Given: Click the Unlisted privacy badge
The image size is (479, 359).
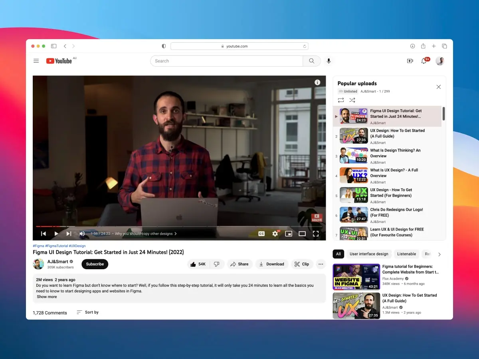Looking at the screenshot, I should click(x=348, y=91).
